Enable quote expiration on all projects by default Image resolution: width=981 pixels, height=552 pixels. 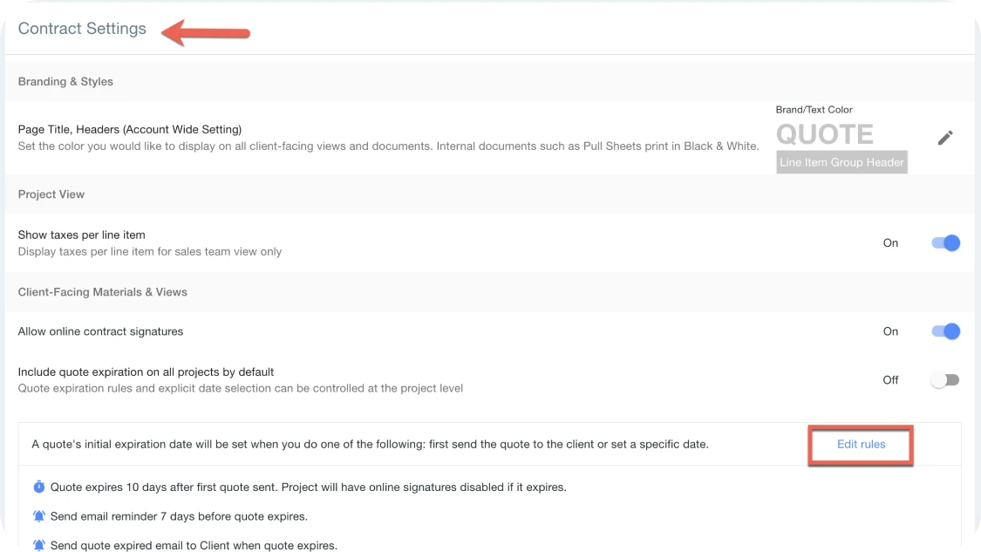944,379
